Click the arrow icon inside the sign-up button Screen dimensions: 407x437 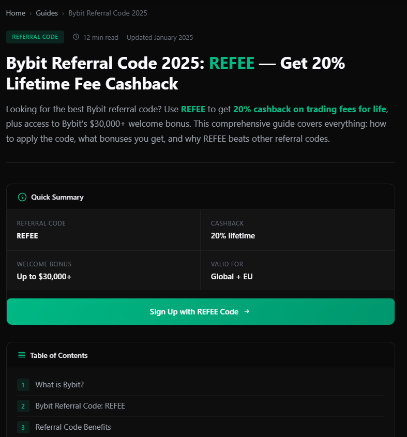247,311
